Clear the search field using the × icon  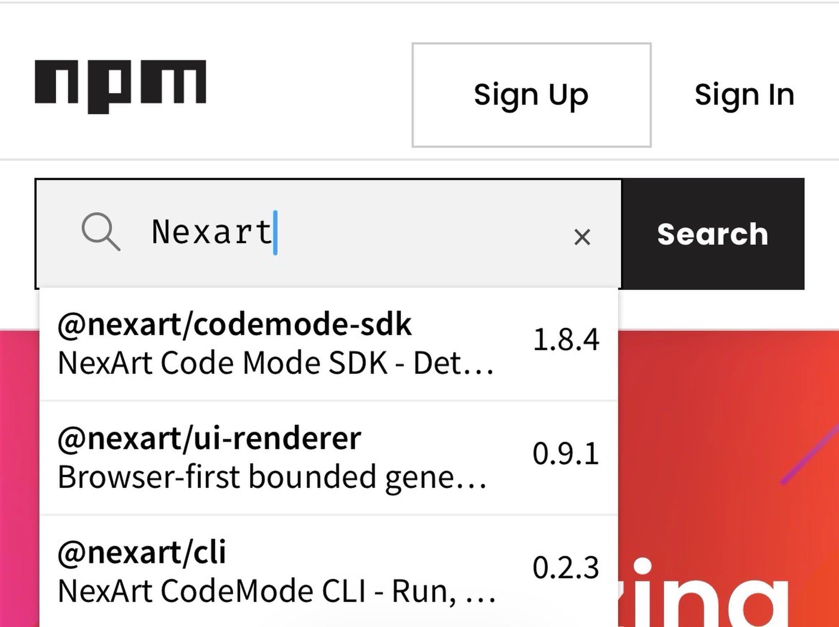pyautogui.click(x=582, y=237)
